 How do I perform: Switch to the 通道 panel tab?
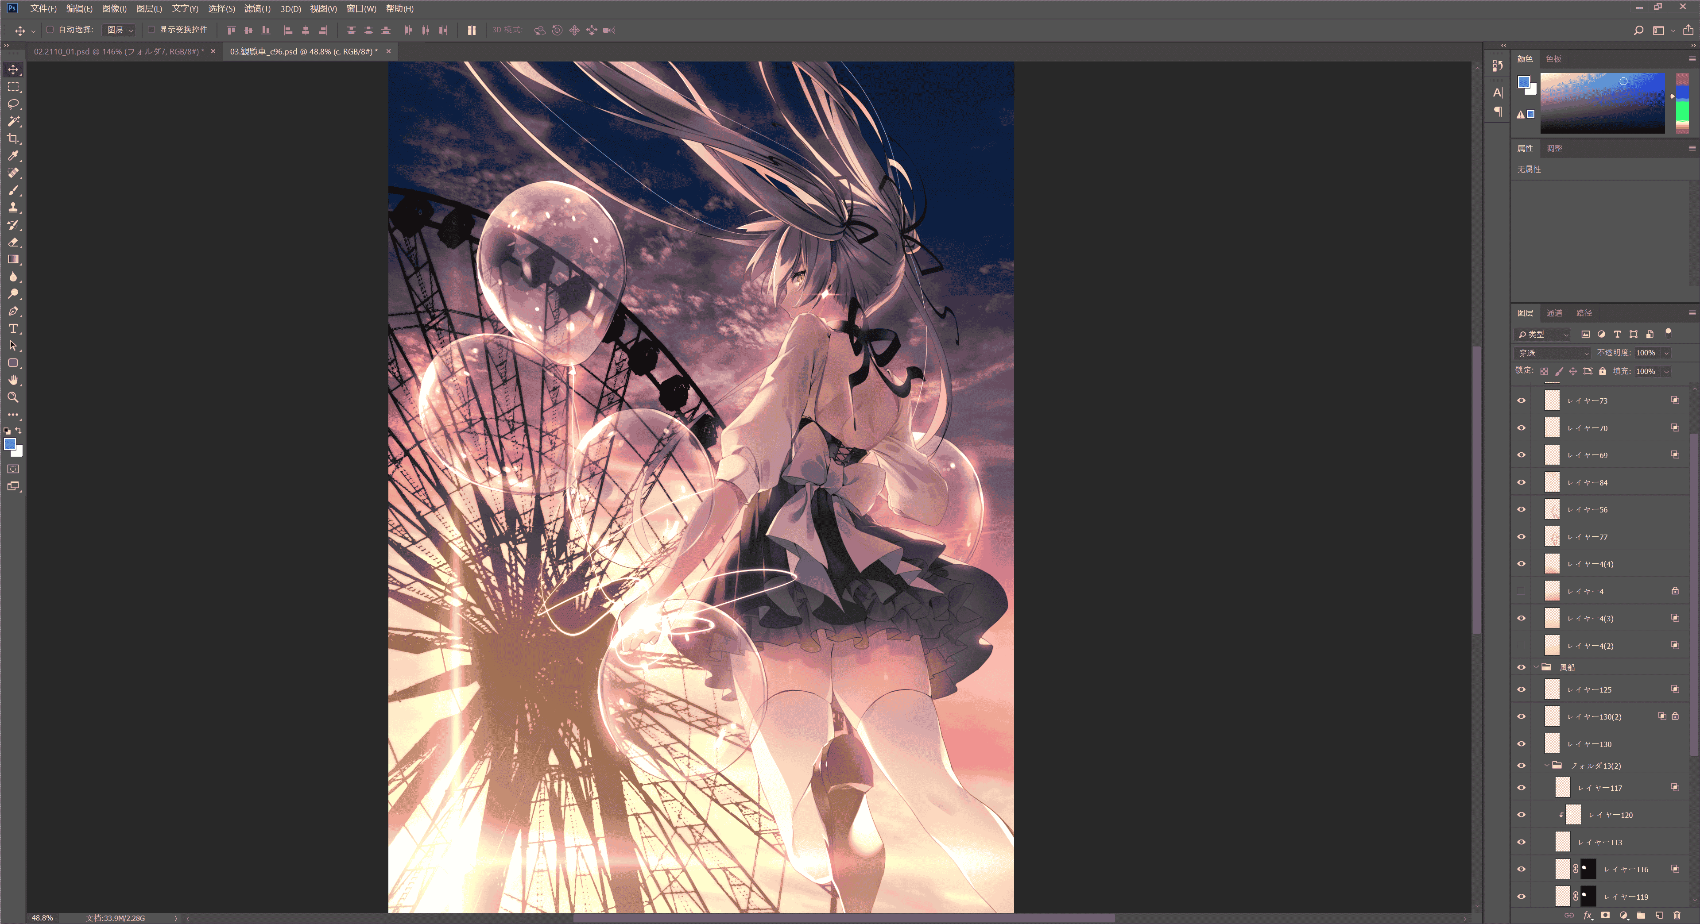click(x=1555, y=312)
